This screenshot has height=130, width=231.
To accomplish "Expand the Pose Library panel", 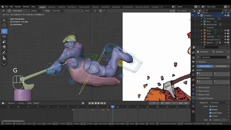I will [204, 91].
